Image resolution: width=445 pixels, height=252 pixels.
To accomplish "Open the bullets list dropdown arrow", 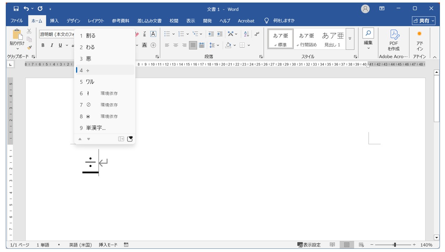I will (173, 34).
